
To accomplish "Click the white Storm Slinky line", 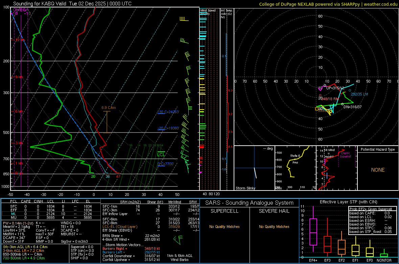I will (255, 173).
